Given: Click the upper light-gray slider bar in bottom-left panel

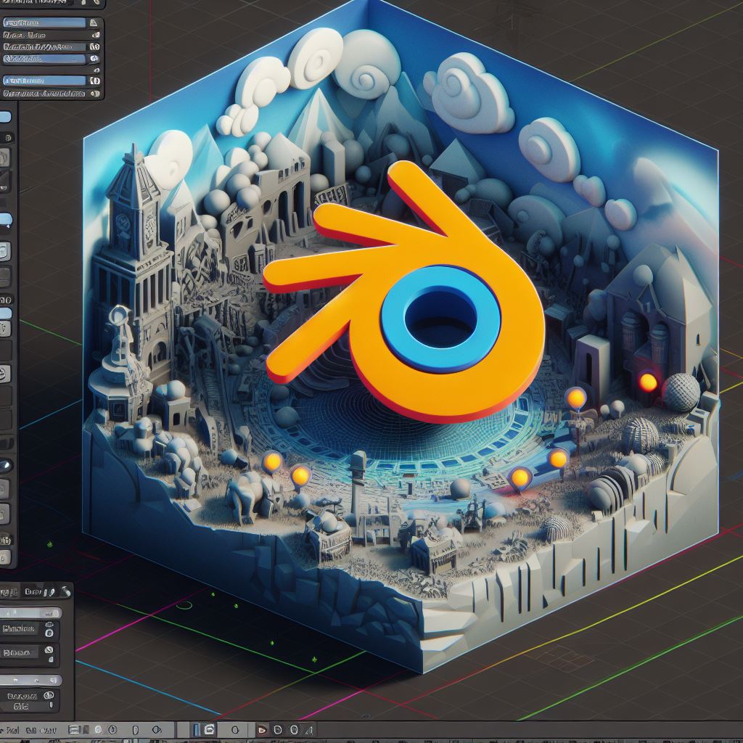Looking at the screenshot, I should [30, 612].
